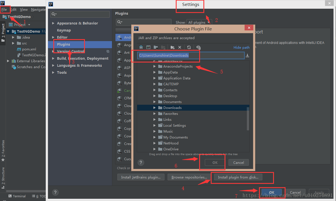Click Cancel in Choose Plugin File dialog

tap(238, 162)
